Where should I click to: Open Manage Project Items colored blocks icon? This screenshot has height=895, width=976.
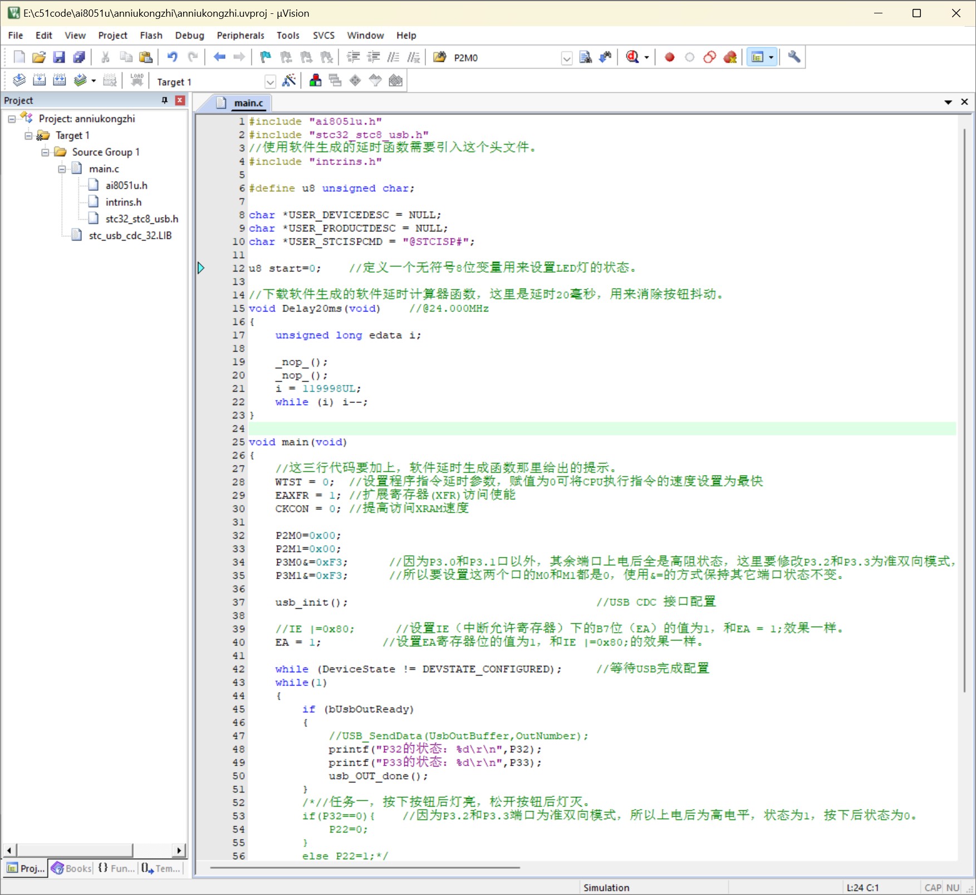[x=315, y=81]
